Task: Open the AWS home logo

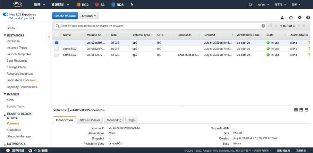Action: [17, 4]
